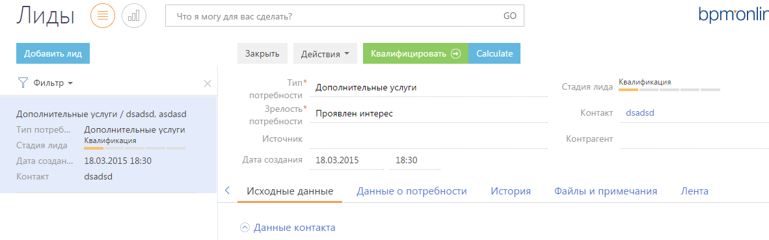Click the Calculate button
Viewport: 769px width, 240px height.
(494, 54)
